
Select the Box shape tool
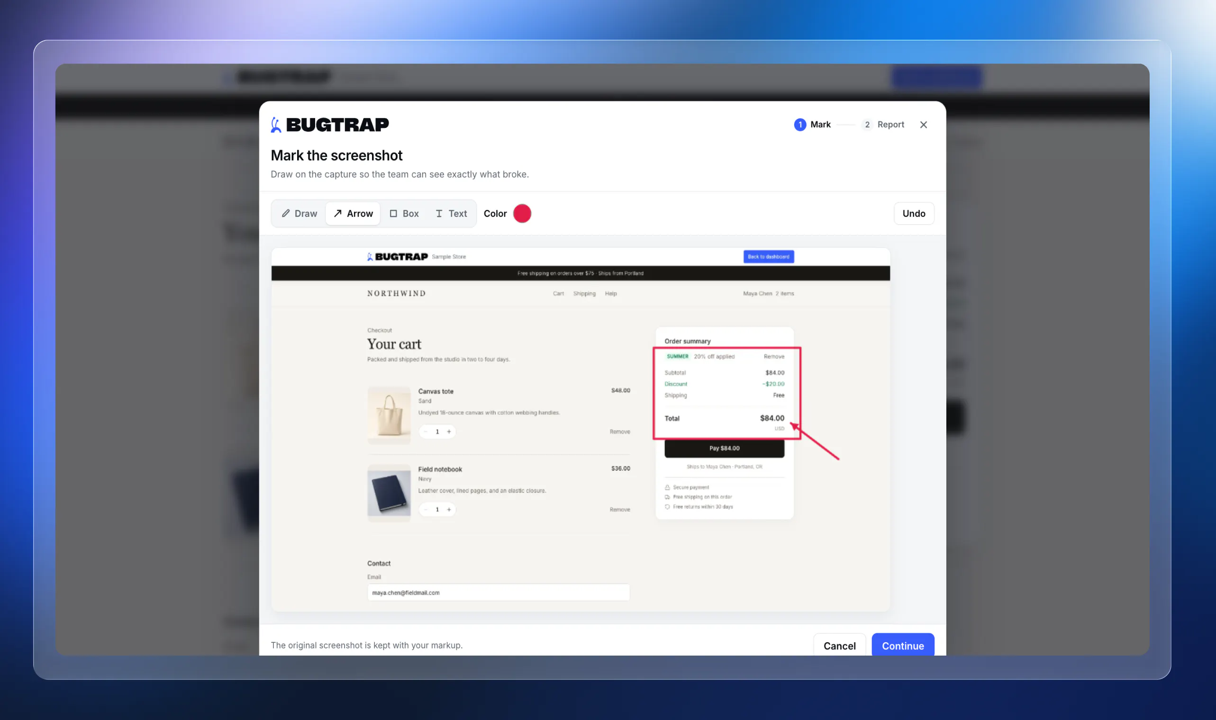click(404, 214)
